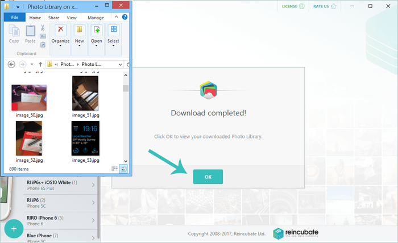398x243 pixels.
Task: Select image_53.jpg thumbnail
Action: (x=85, y=139)
